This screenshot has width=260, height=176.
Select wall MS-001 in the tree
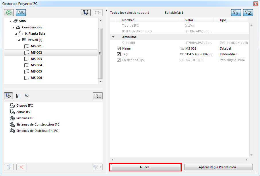pyautogui.click(x=36, y=46)
